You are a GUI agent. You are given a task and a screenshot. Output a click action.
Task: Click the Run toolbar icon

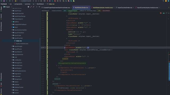click(33, 1)
